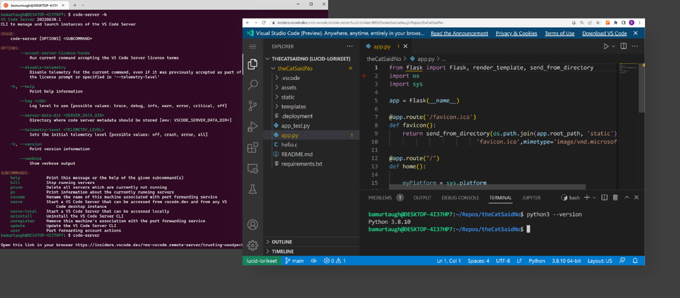This screenshot has height=298, width=680.
Task: Expand the templates folder
Action: (293, 107)
